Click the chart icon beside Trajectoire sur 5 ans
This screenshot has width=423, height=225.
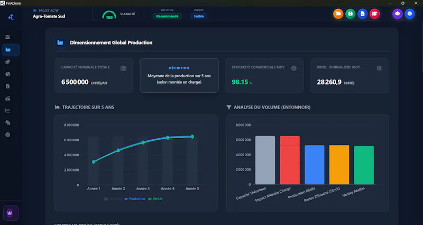click(x=57, y=107)
